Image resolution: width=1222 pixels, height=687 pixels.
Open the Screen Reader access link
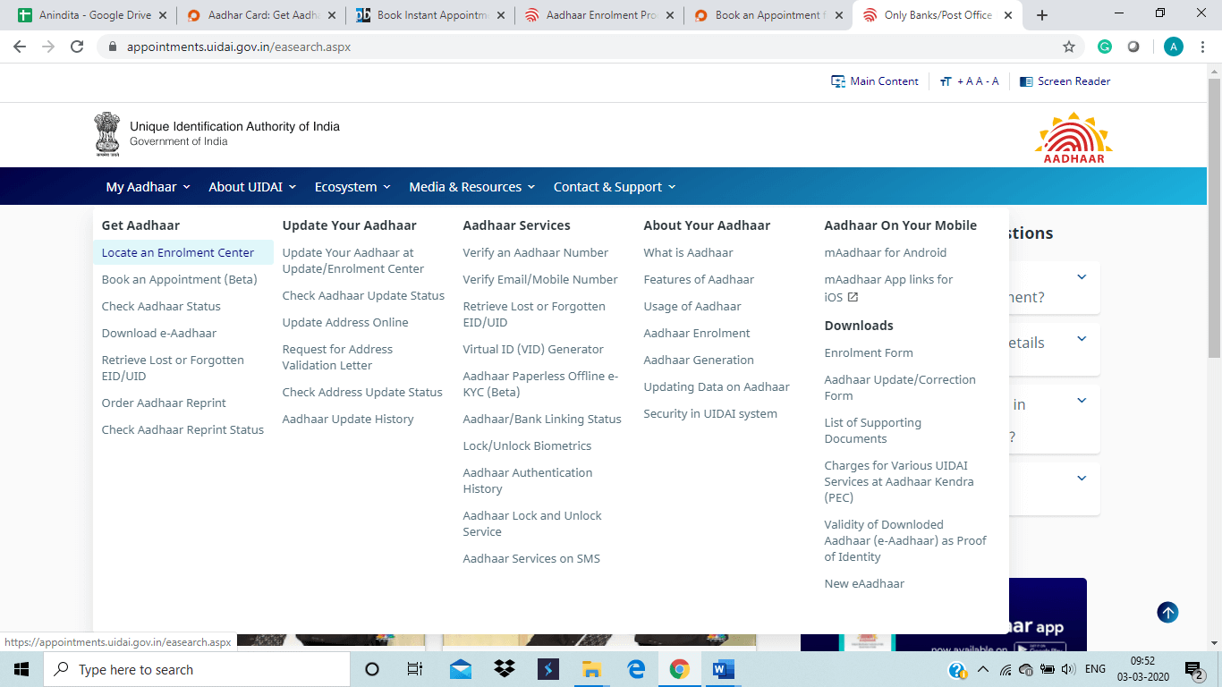tap(1065, 81)
